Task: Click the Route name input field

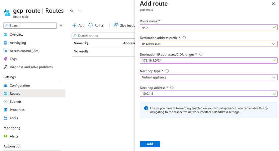Action: coord(206,27)
